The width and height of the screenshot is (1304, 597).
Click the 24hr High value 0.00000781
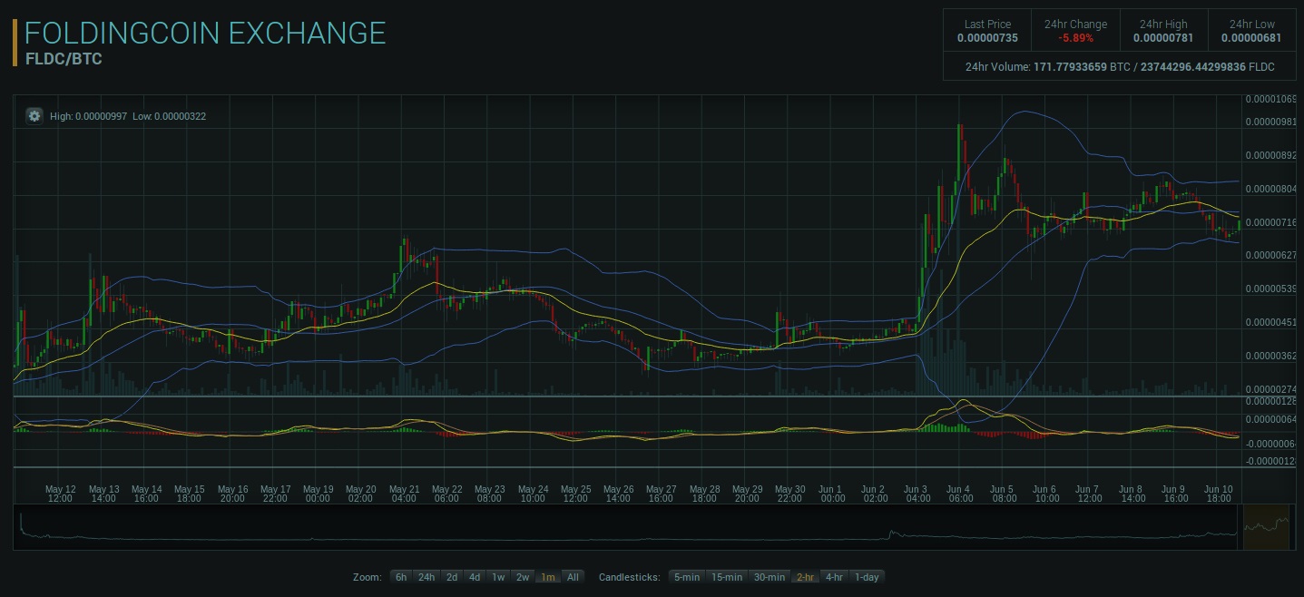(x=1163, y=38)
